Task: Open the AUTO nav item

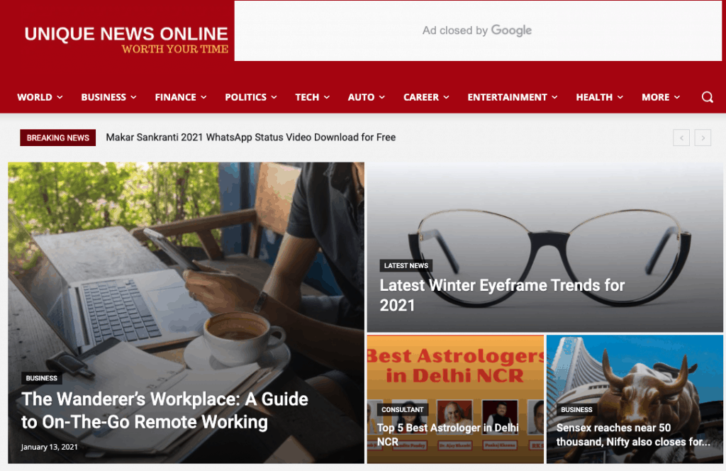Action: (361, 97)
